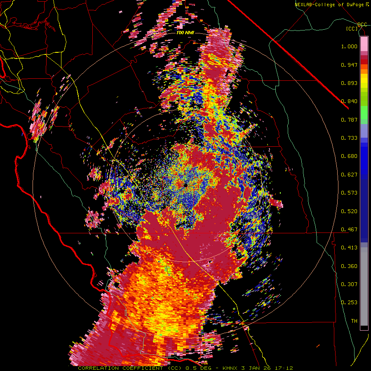Image resolution: width=371 pixels, height=371 pixels.
Task: Click the [CC] legend heading
Action: [352, 28]
